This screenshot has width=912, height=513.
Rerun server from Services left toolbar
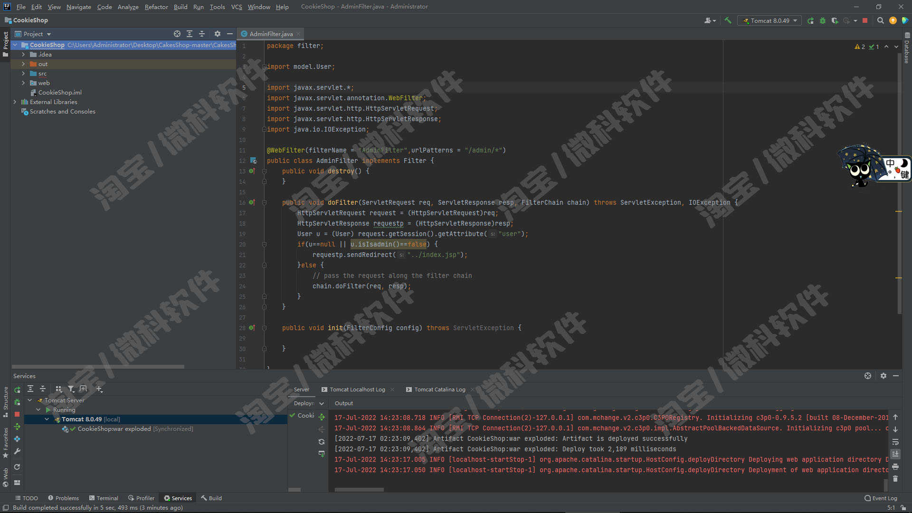[x=17, y=390]
